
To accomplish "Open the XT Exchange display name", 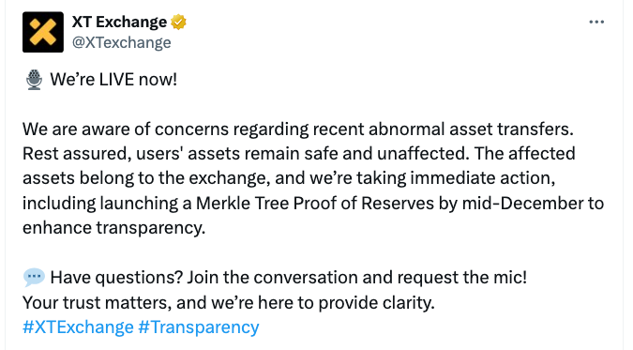I will tap(119, 22).
